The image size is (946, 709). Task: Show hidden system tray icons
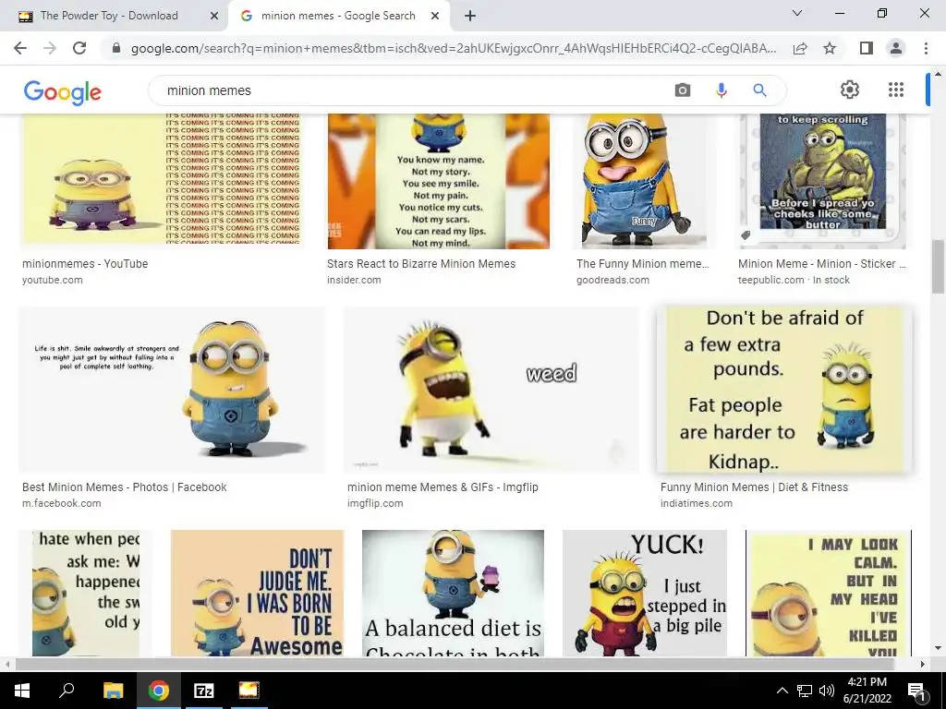[x=782, y=691]
